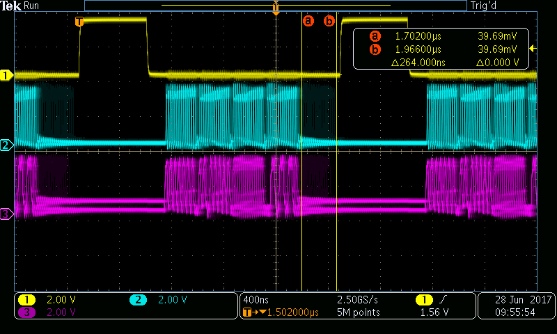Viewport: 557px width, 334px height.
Task: Click cursor a marker label on the graticule
Action: 308,21
